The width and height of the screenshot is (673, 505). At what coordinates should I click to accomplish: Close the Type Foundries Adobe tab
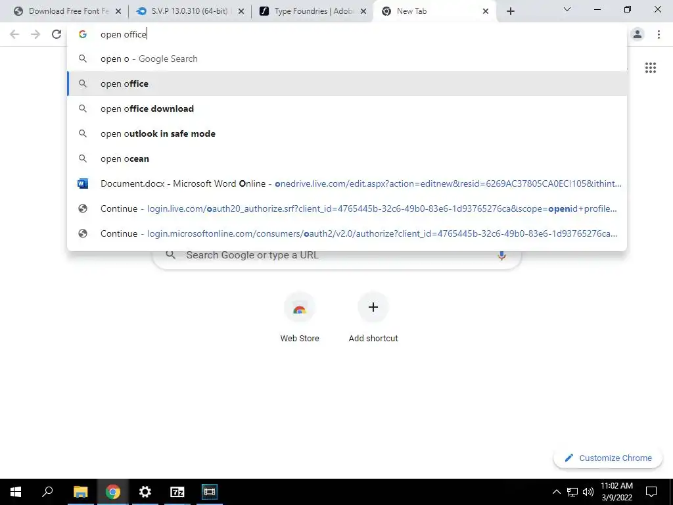[x=363, y=11]
